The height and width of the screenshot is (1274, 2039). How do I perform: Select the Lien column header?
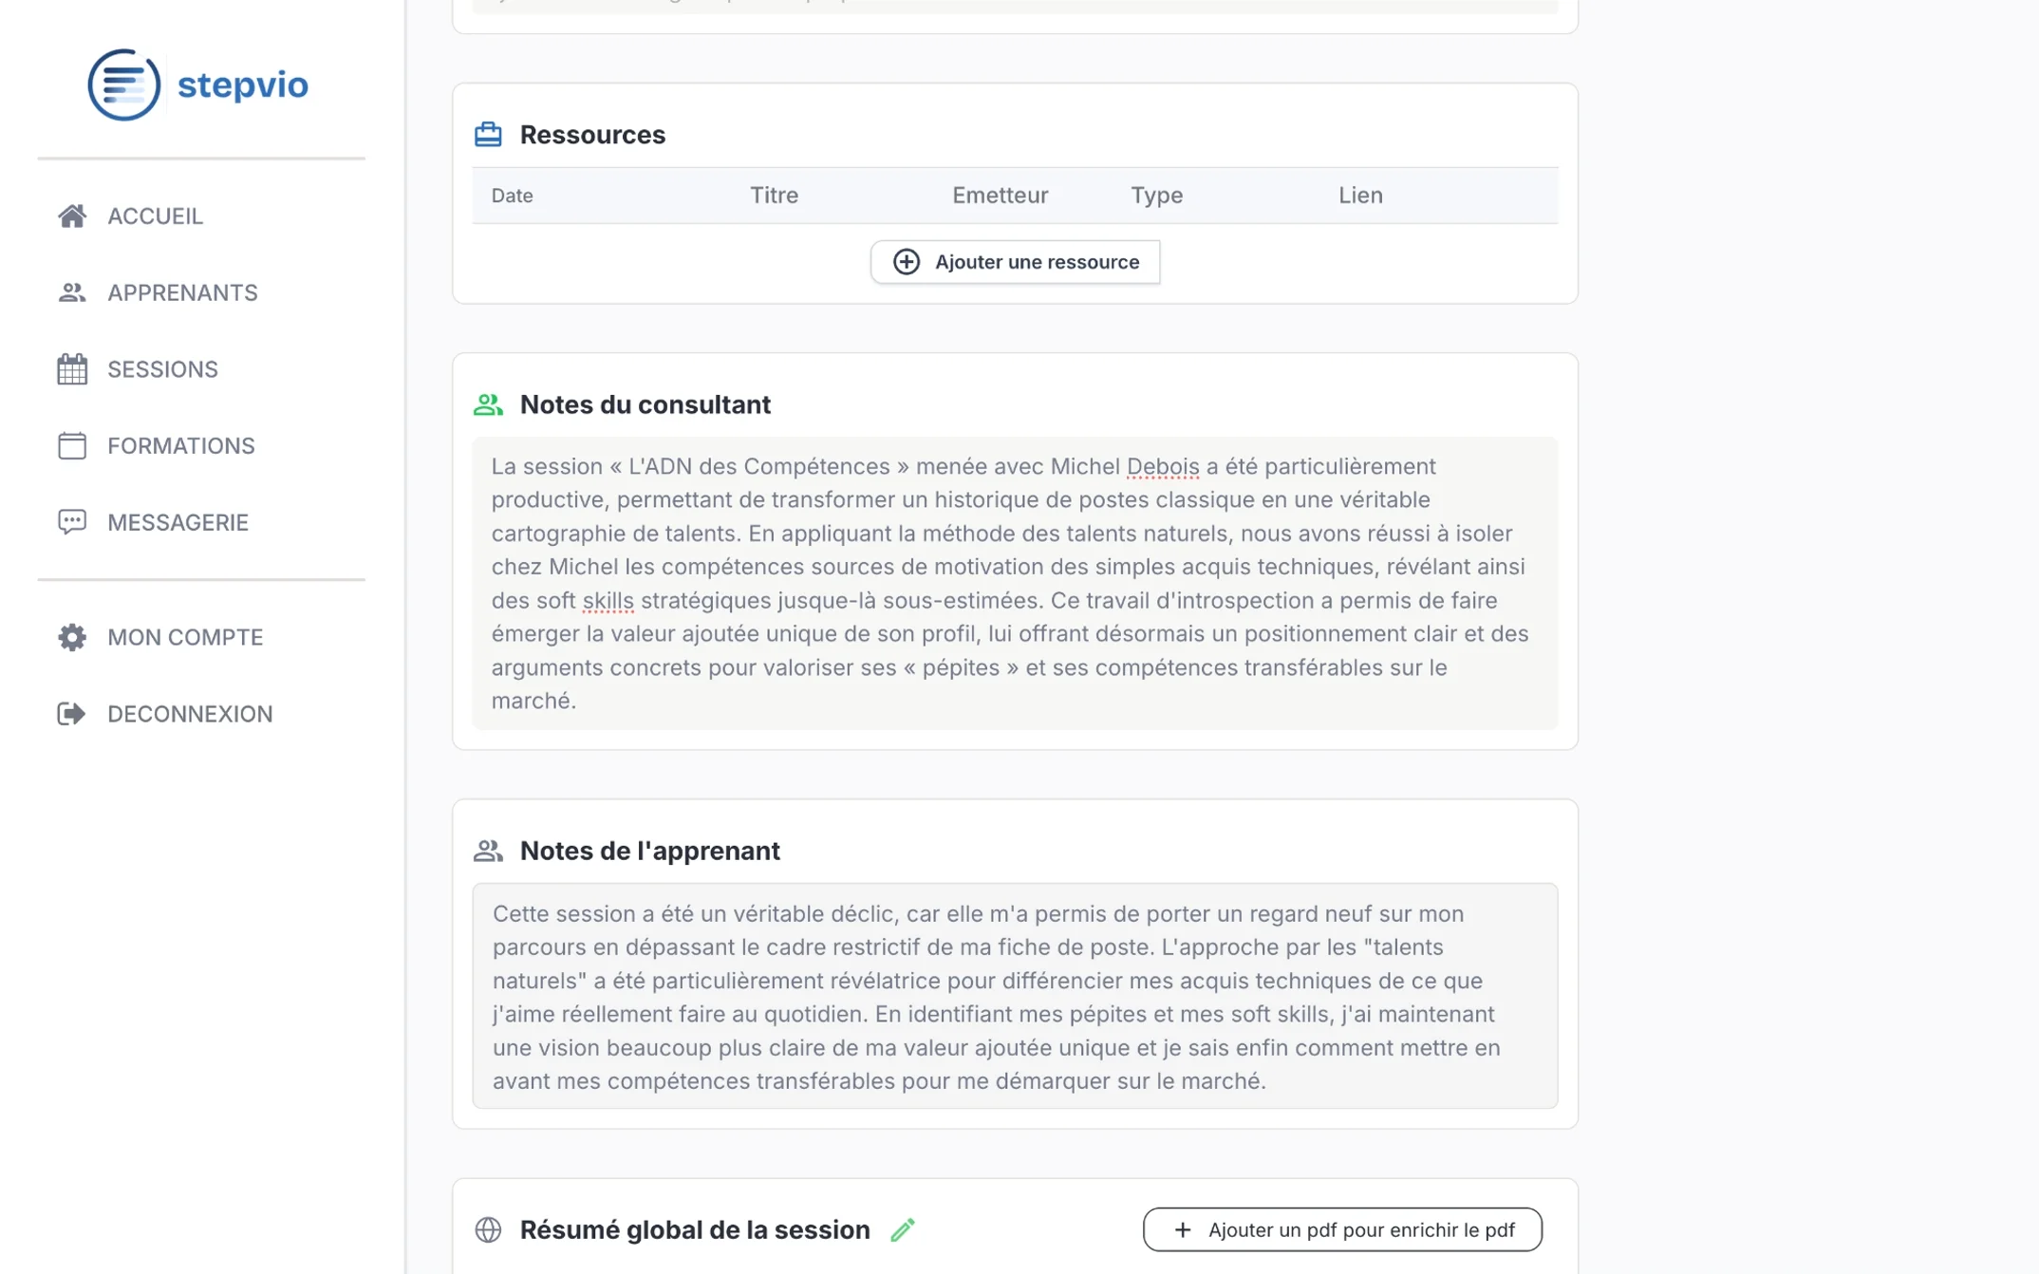tap(1359, 195)
